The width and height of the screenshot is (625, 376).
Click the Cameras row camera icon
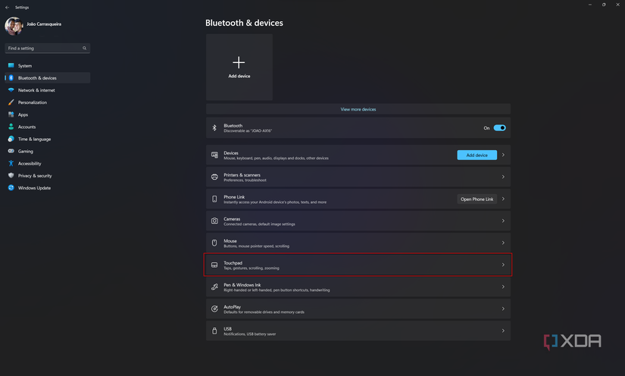[214, 221]
